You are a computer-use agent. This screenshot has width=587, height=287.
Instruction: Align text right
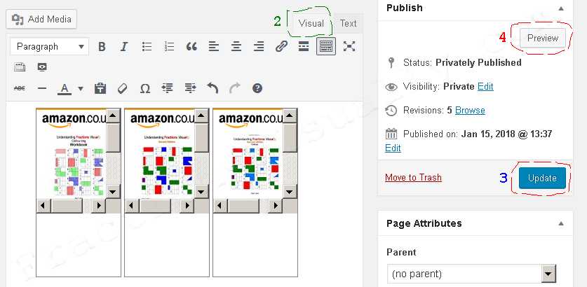pos(259,47)
